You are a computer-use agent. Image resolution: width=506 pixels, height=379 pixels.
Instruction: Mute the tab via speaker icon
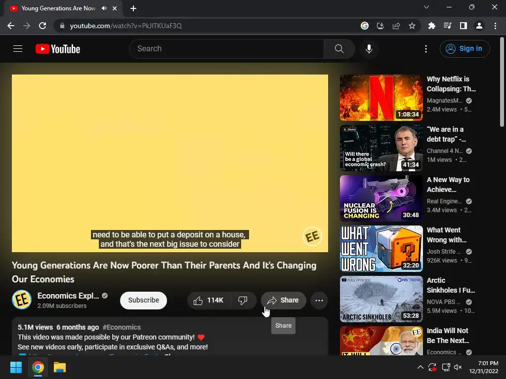104,8
